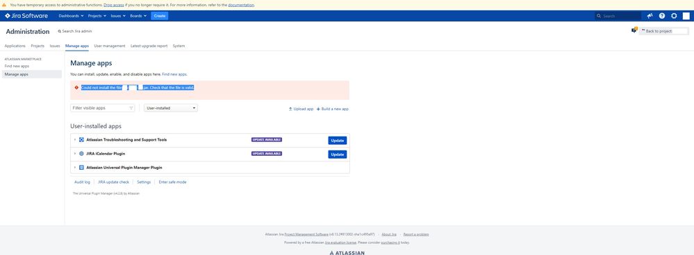Click the Project Management Software footer link
This screenshot has width=694, height=255.
point(306,234)
